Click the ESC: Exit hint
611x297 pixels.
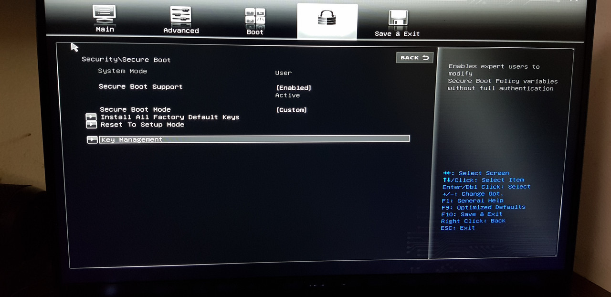[x=458, y=228]
